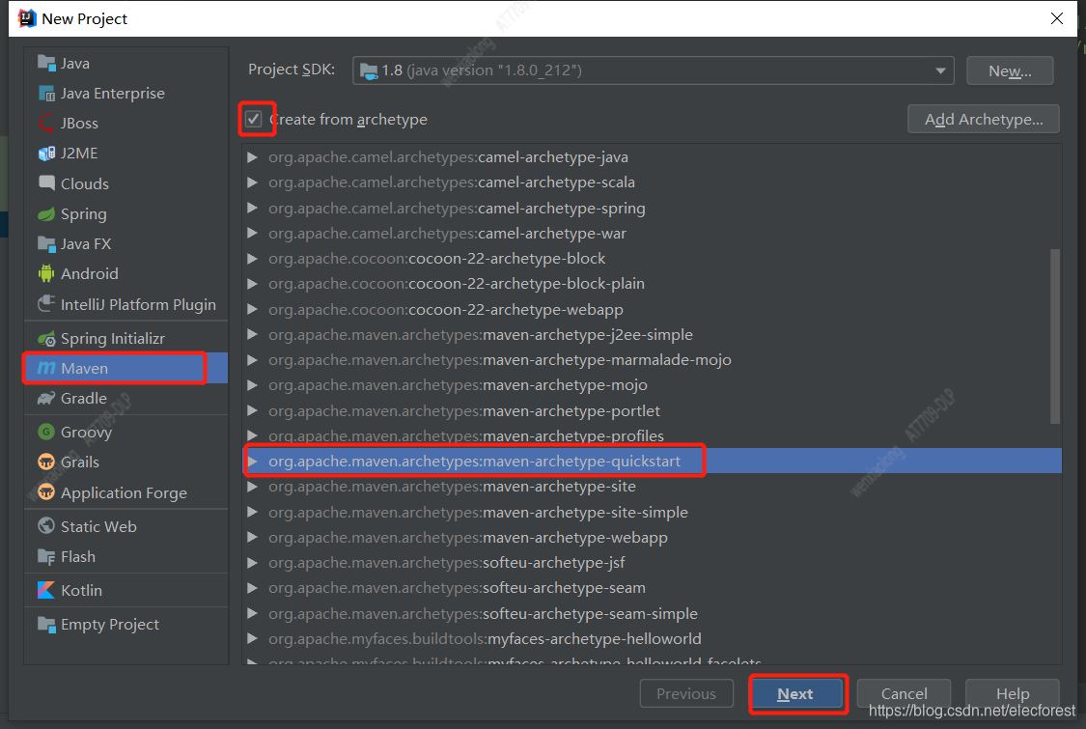
Task: Expand the softeu-archetype-seam row
Action: (252, 588)
